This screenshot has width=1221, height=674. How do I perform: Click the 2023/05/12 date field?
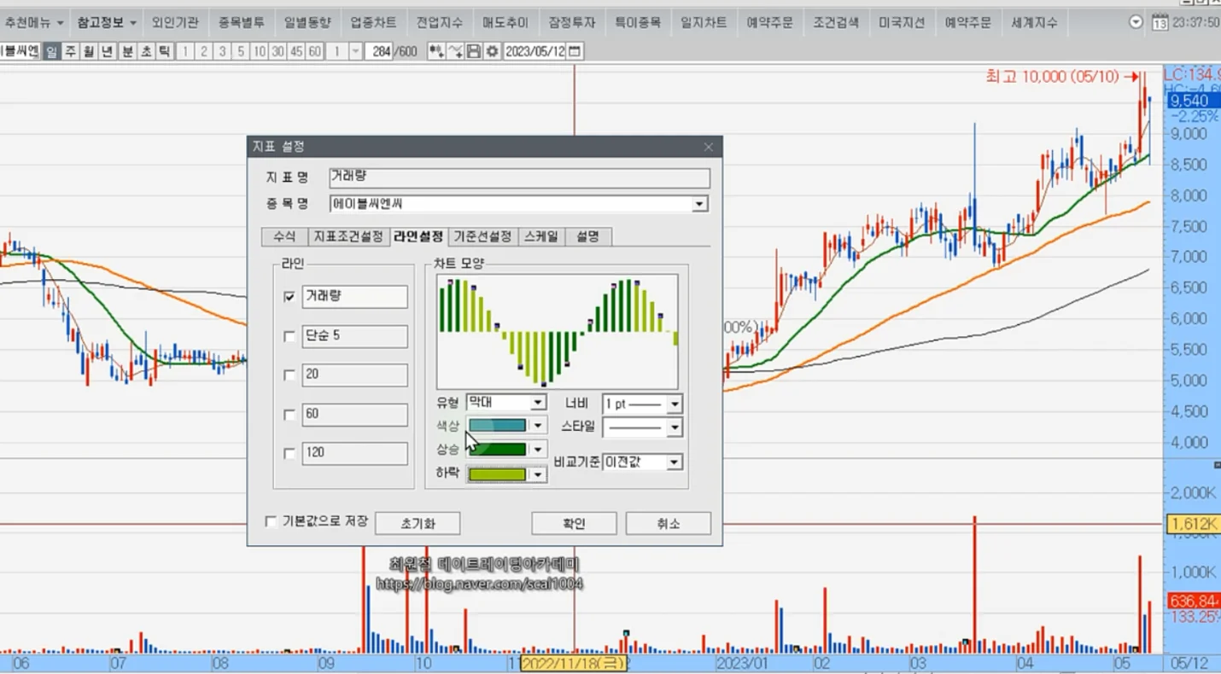point(535,51)
